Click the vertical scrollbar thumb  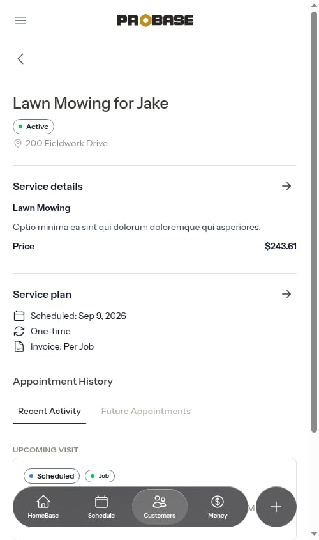click(314, 222)
